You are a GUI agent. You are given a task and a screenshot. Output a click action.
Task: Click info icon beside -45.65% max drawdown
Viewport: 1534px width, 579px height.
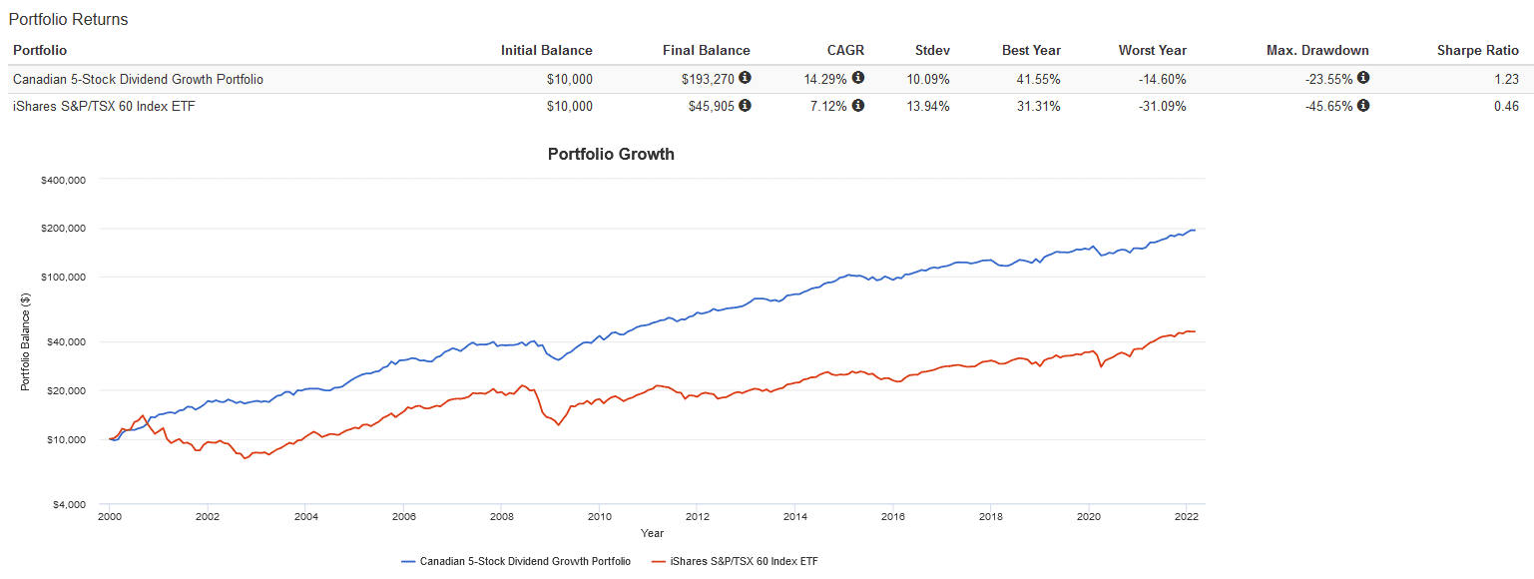pyautogui.click(x=1363, y=106)
